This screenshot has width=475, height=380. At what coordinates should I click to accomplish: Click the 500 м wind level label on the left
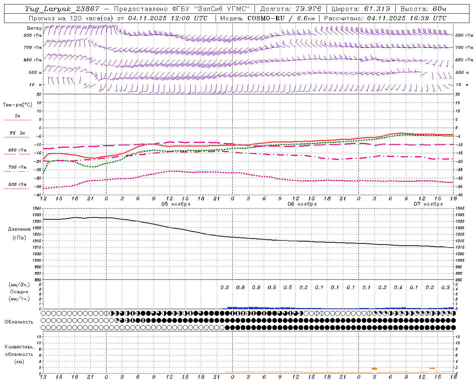[35, 72]
